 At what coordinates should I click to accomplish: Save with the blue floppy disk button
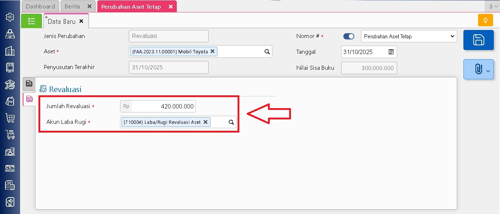478,40
